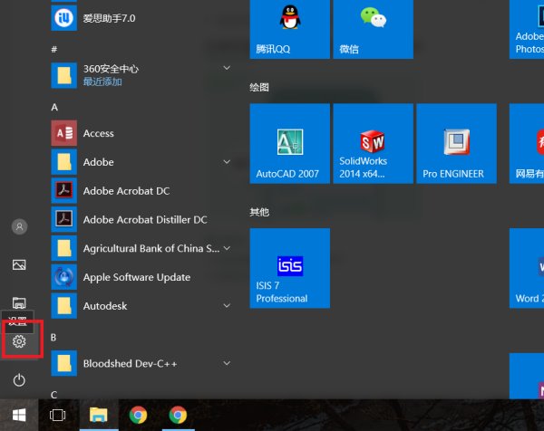This screenshot has height=431, width=544.
Task: Open the WeChat tile
Action: [x=373, y=27]
